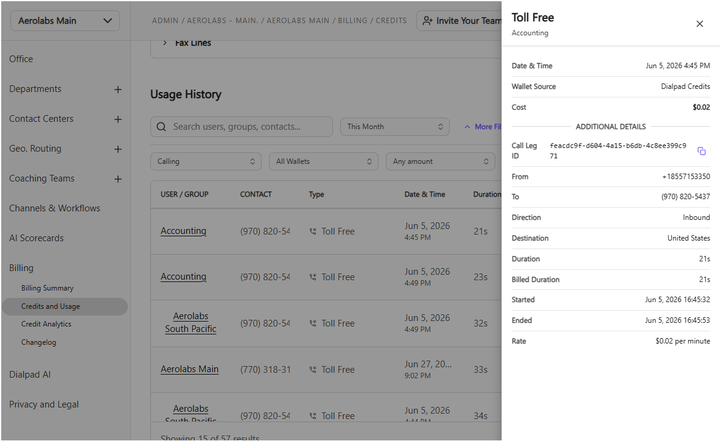Add a Contact Center with plus icon

pyautogui.click(x=119, y=120)
